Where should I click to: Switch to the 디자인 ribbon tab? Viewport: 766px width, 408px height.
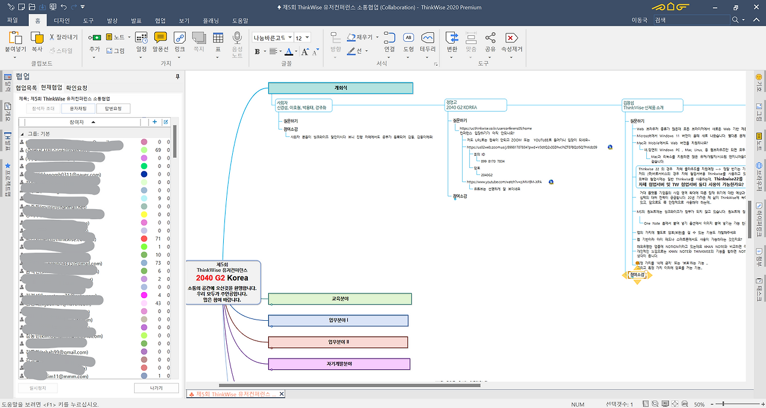pyautogui.click(x=62, y=20)
